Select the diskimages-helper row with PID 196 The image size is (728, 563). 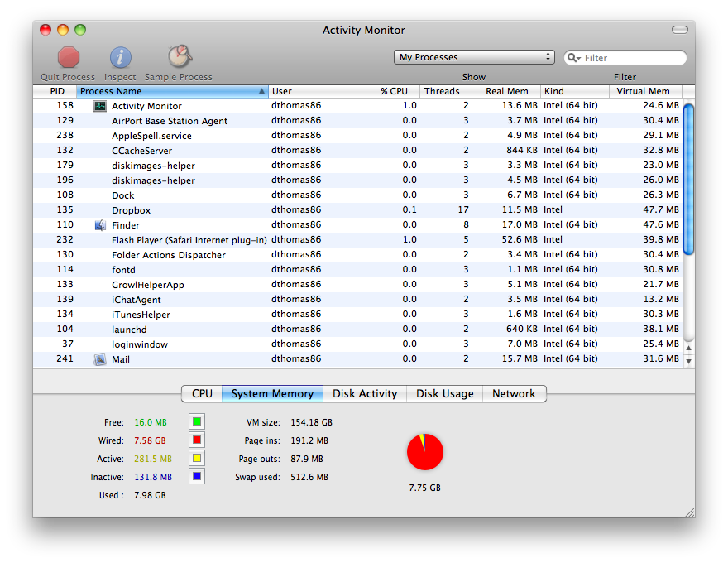point(358,180)
